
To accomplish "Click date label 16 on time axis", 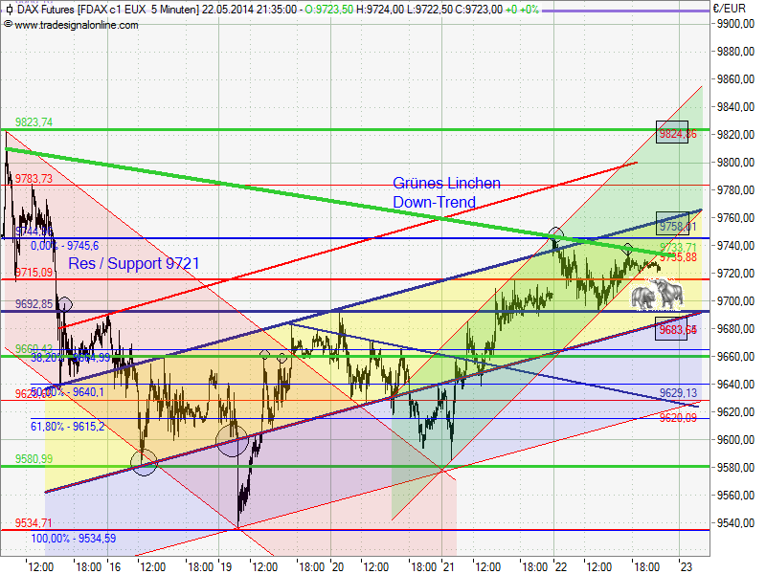I will (x=115, y=566).
